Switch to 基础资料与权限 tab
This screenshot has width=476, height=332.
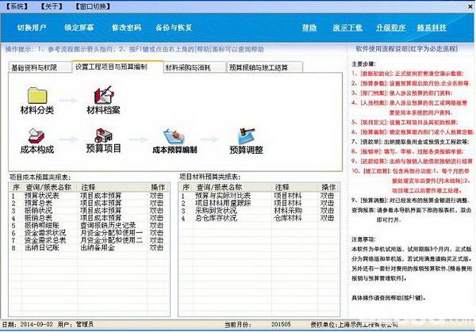pyautogui.click(x=40, y=67)
